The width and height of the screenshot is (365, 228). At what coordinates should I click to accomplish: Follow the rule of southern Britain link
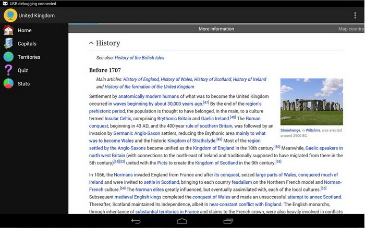(209, 126)
